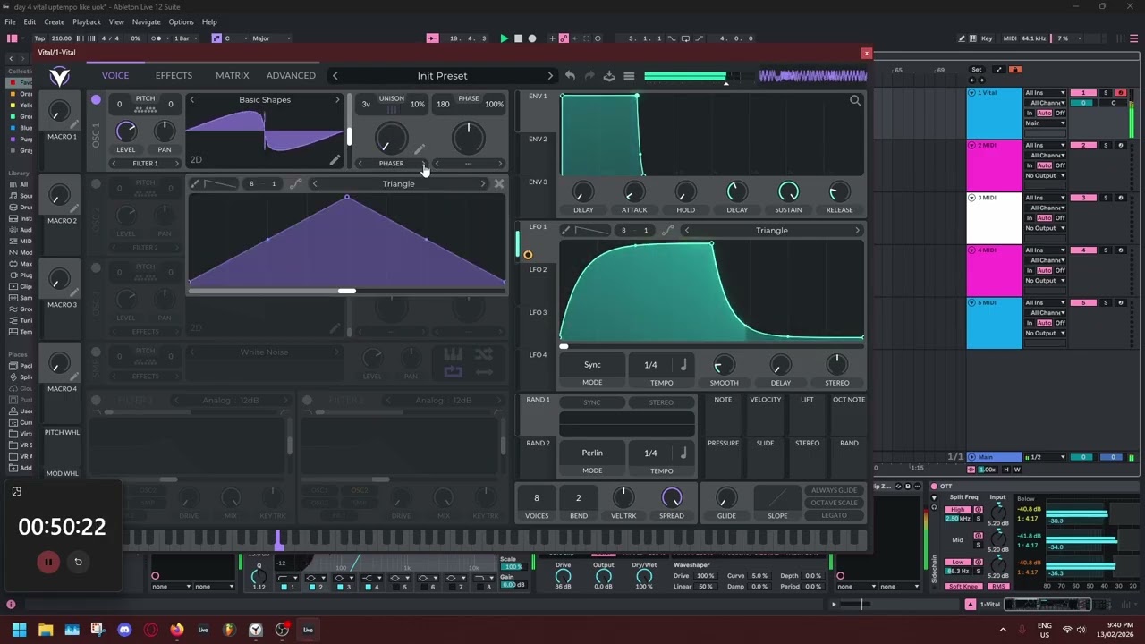Toggle ALWAYS GLIDE option
This screenshot has height=644, width=1145.
click(x=834, y=490)
